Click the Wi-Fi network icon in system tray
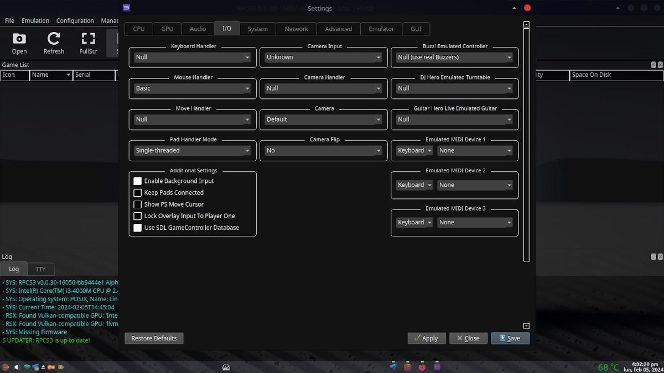The height and width of the screenshot is (373, 664). 27,367
